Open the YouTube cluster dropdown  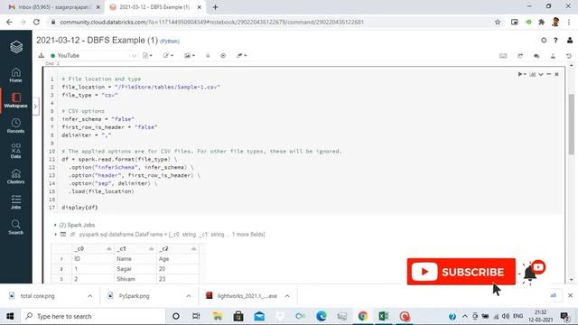tap(94, 56)
